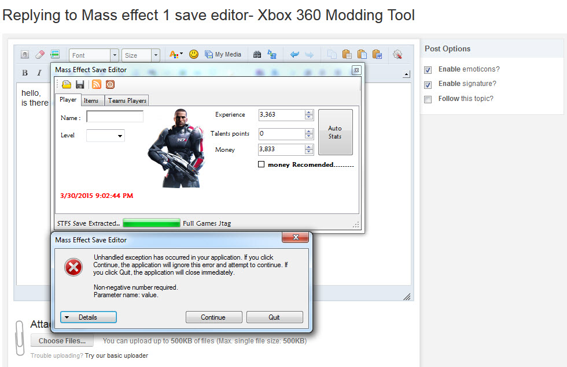Click the green STFS progress bar
Viewport: 567px width, 367px height.
tap(152, 223)
